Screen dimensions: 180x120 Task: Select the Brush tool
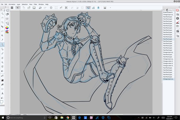click(x=2, y=54)
